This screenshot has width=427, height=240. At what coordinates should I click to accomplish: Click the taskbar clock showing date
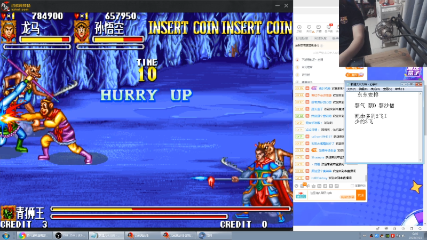pos(415,236)
